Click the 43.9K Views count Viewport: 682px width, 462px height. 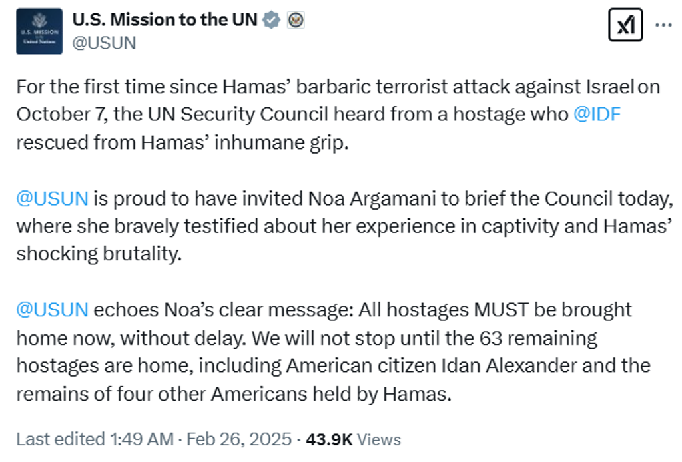tap(353, 439)
